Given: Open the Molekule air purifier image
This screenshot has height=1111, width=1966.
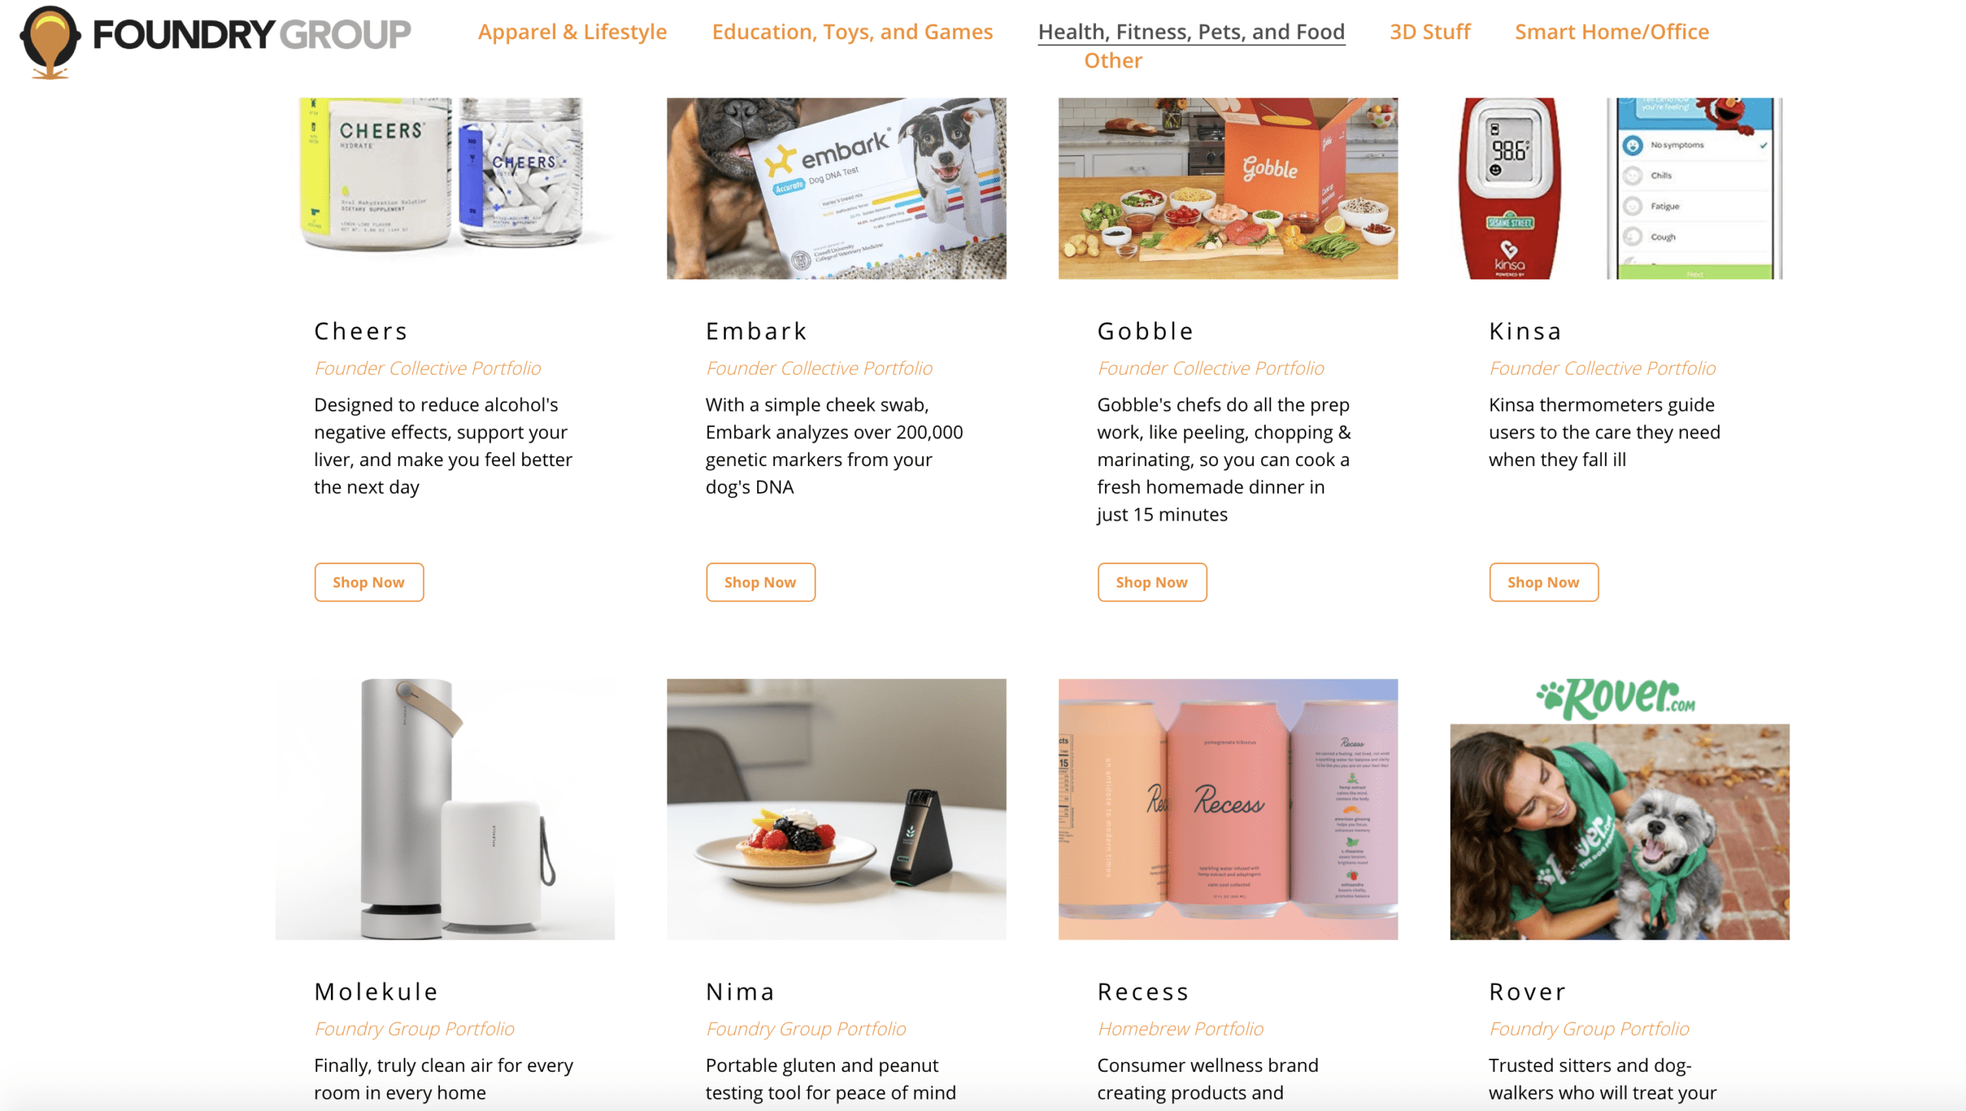Looking at the screenshot, I should 445,809.
